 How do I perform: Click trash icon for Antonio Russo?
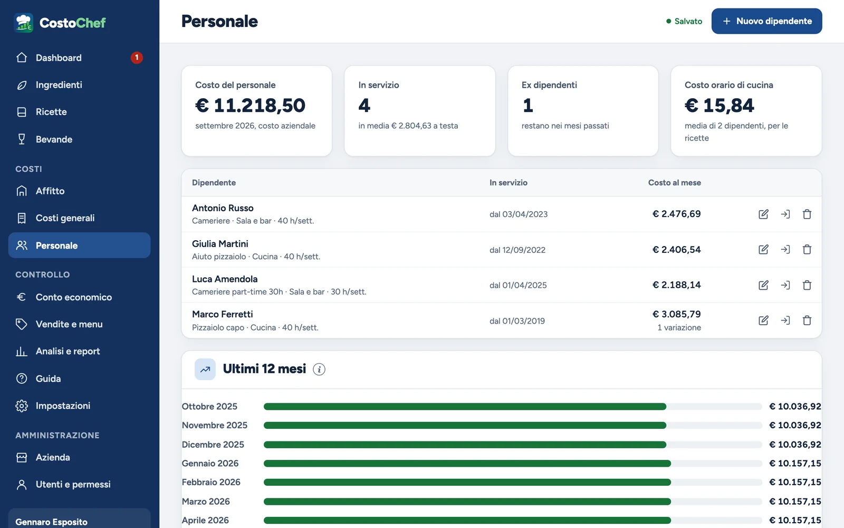(807, 214)
